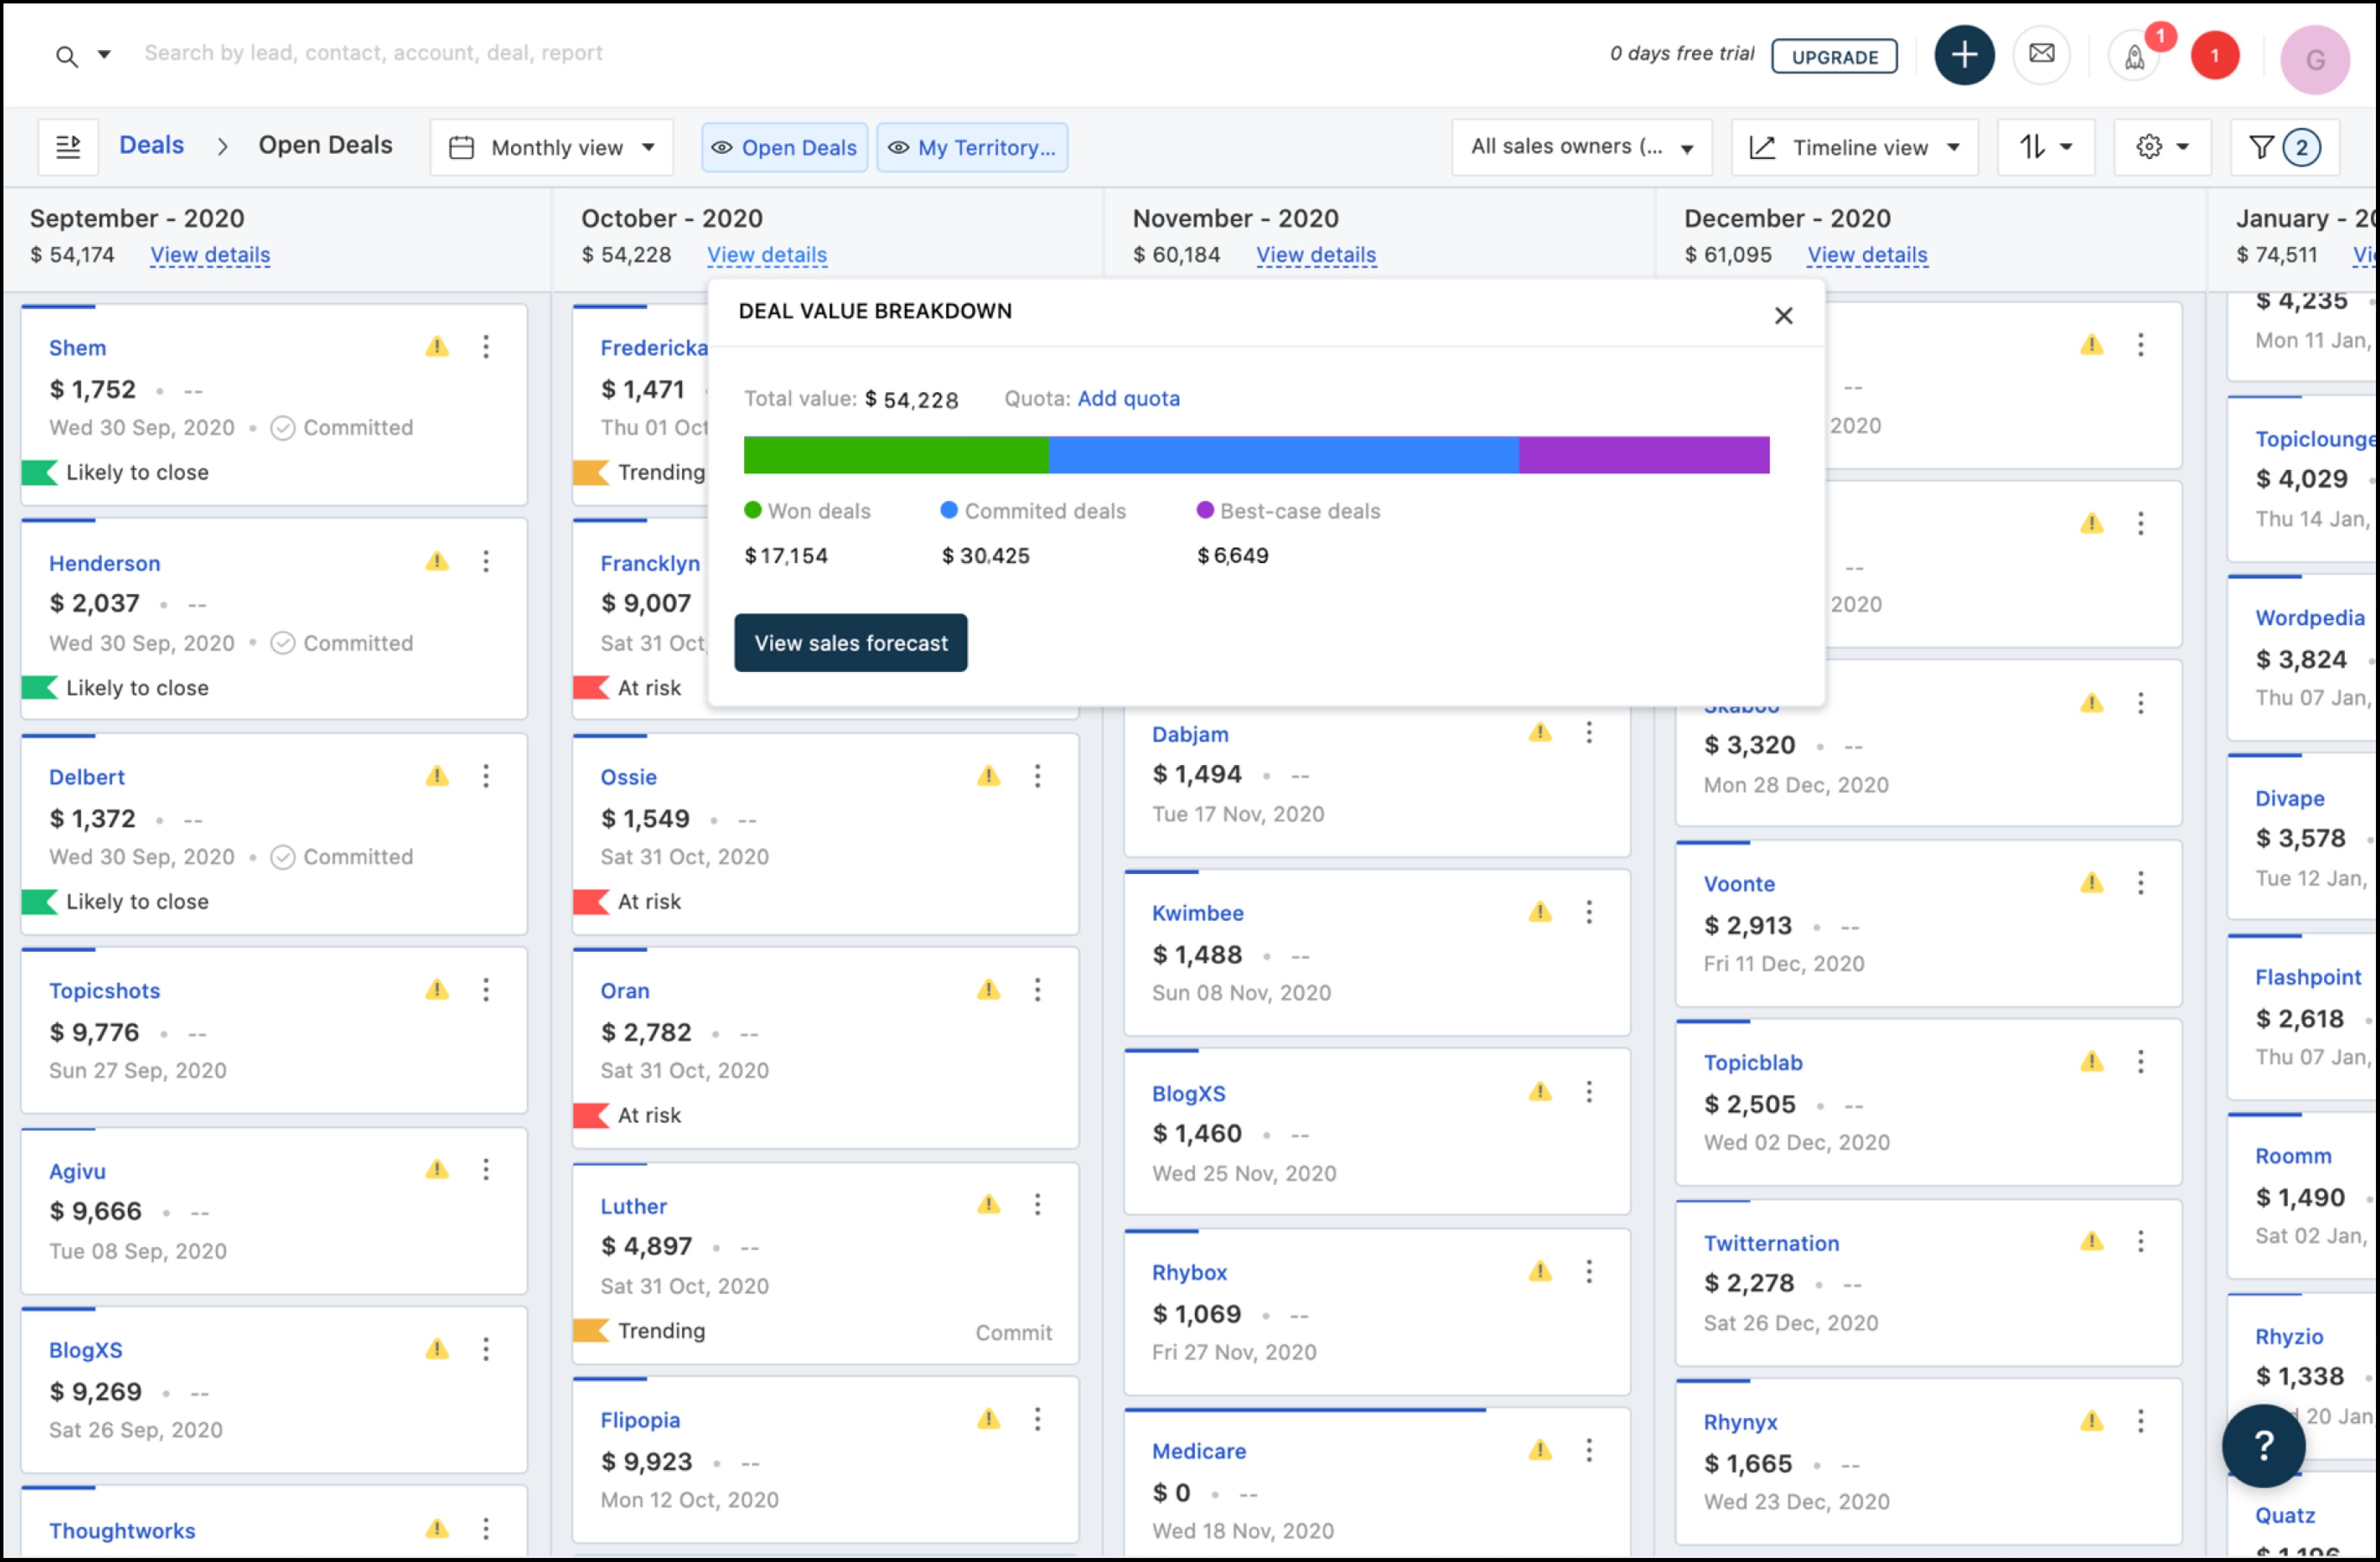Image resolution: width=2380 pixels, height=1562 pixels.
Task: Open the rocket notifications icon
Action: coord(2134,57)
